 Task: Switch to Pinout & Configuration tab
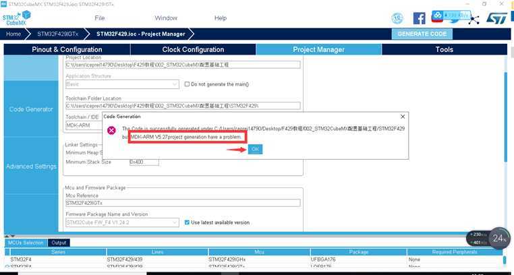point(67,49)
